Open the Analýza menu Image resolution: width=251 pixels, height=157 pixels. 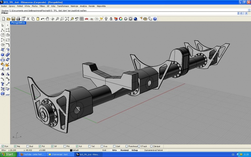83,6
